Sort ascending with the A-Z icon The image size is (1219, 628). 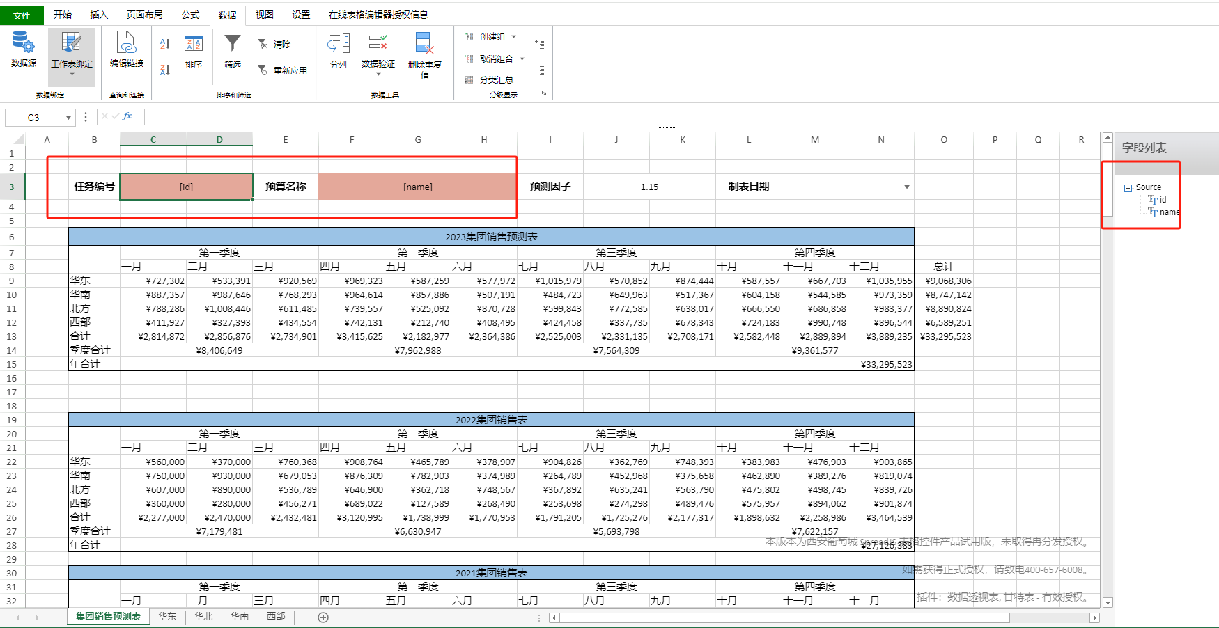(x=165, y=44)
